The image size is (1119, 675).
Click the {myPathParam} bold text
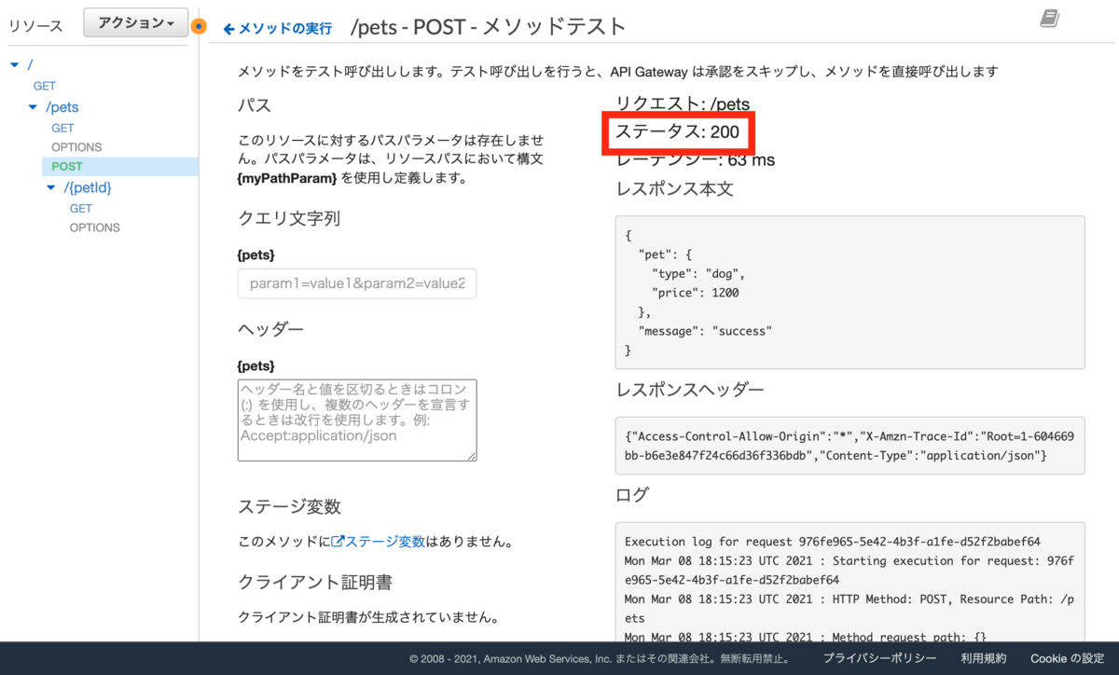tap(287, 177)
